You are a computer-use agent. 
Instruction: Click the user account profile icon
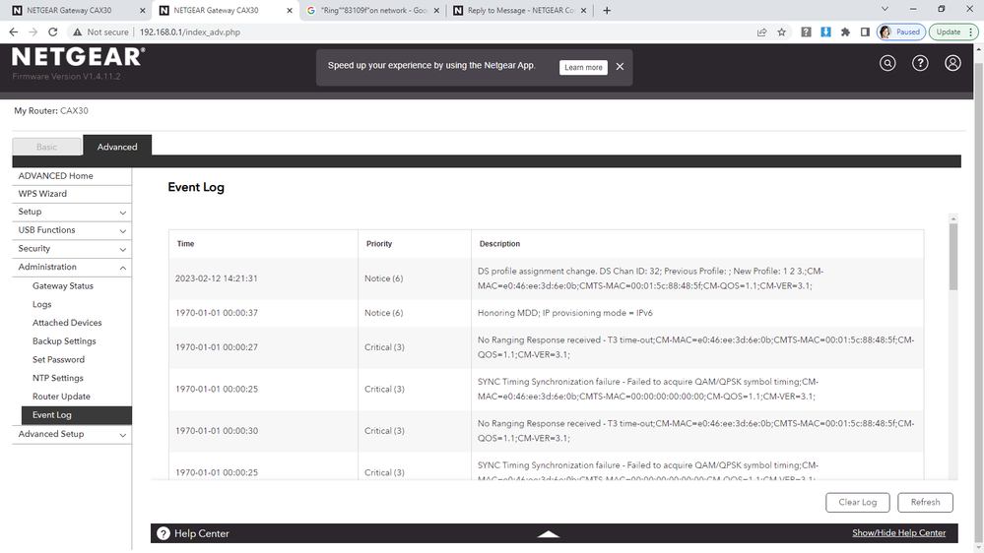tap(952, 63)
